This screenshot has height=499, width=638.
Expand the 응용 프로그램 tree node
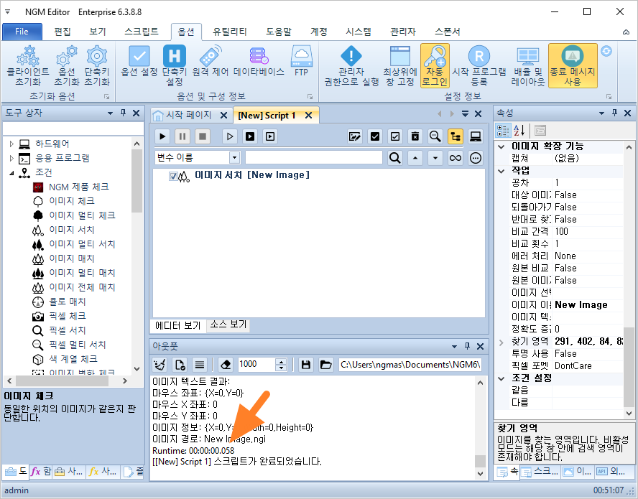(11, 158)
